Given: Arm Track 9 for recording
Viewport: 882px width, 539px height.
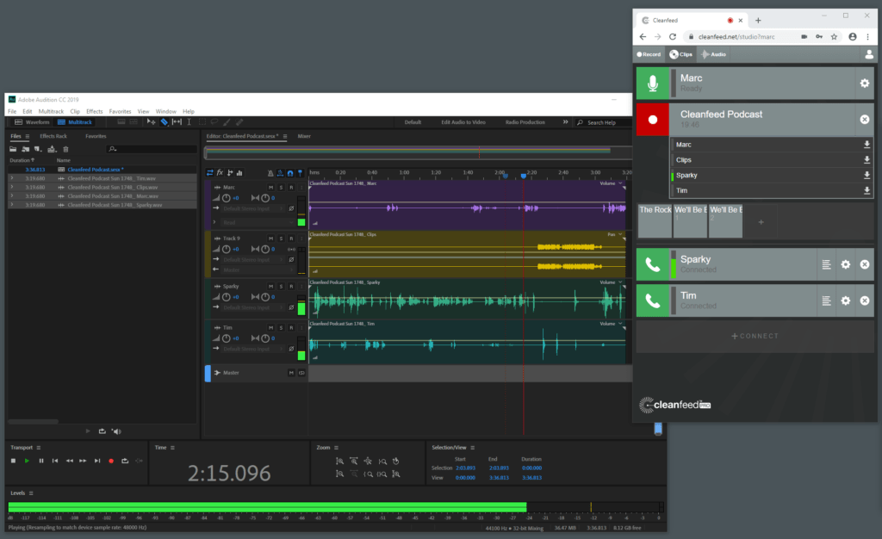Looking at the screenshot, I should tap(290, 239).
